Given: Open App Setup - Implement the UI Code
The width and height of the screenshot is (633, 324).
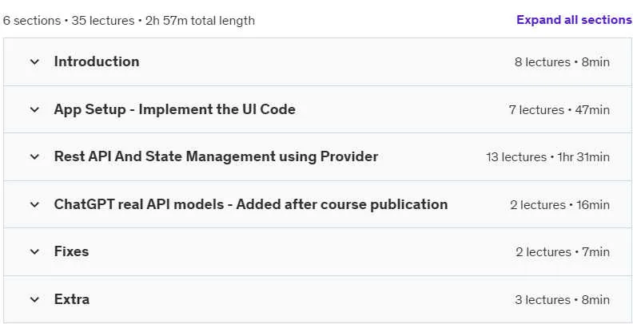Looking at the screenshot, I should [174, 109].
